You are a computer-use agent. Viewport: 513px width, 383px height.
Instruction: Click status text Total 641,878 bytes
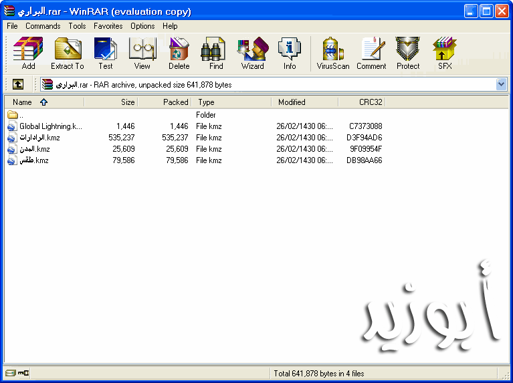(319, 373)
